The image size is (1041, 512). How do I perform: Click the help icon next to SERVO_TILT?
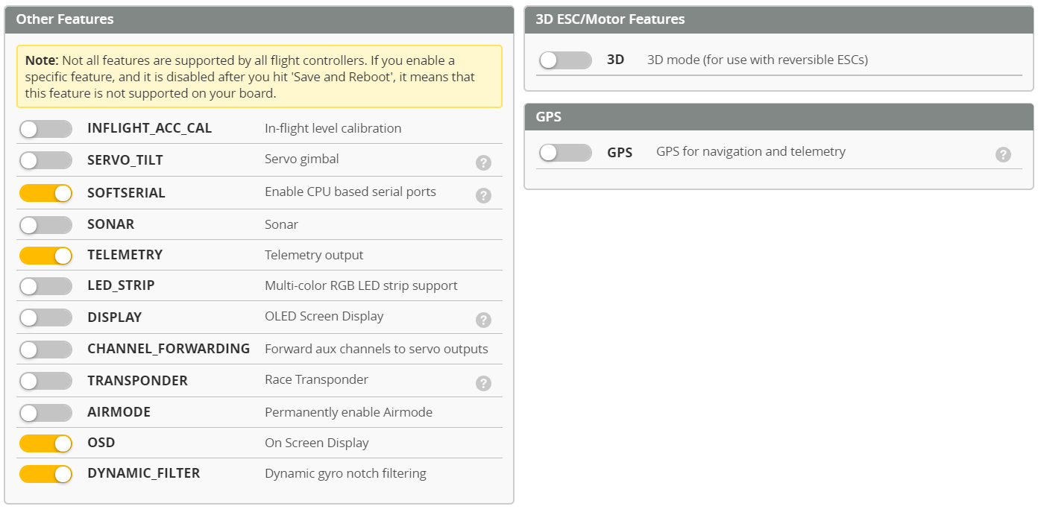coord(483,162)
